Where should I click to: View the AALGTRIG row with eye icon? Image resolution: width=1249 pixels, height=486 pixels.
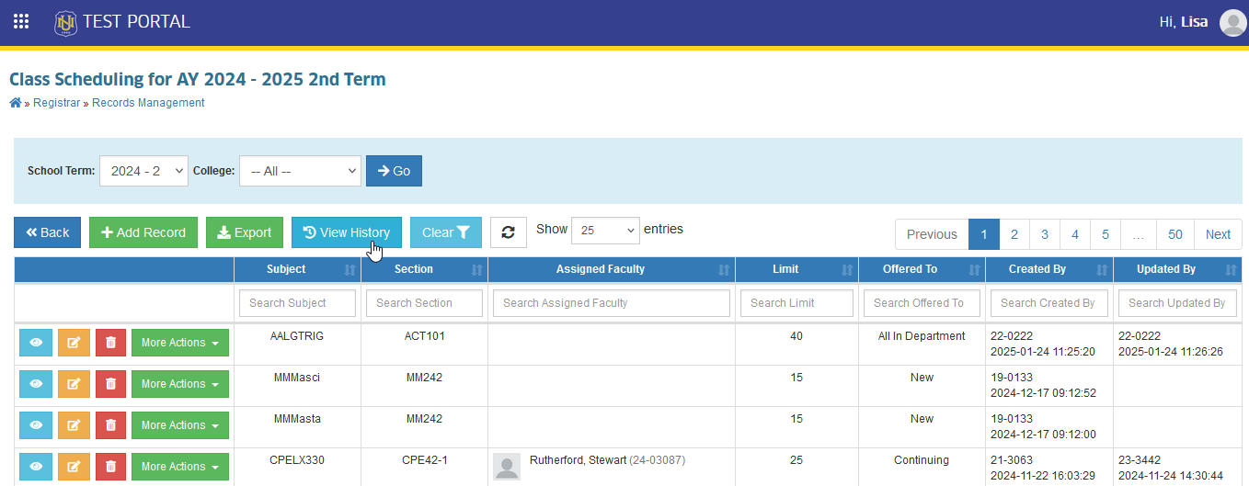click(x=36, y=343)
